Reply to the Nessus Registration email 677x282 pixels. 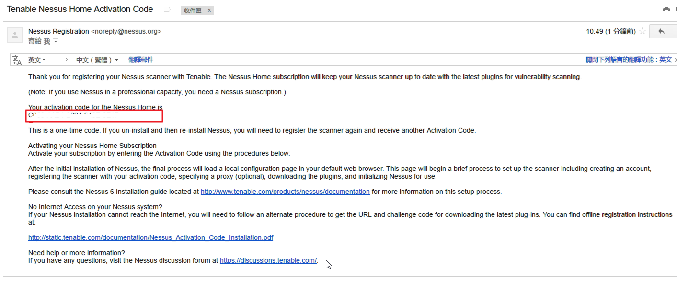661,31
